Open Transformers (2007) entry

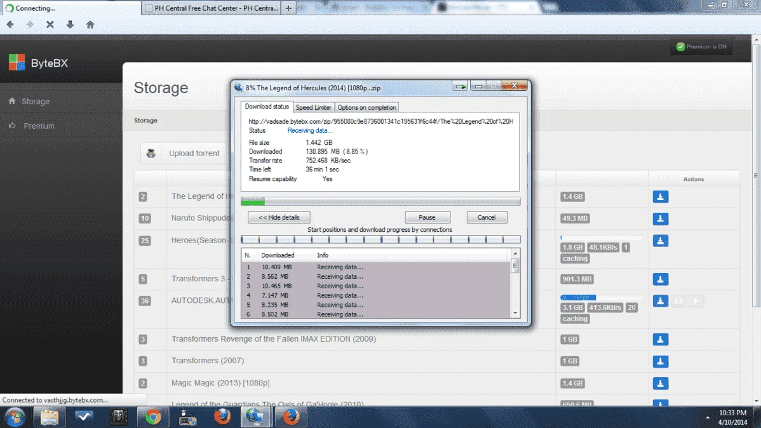pyautogui.click(x=208, y=361)
